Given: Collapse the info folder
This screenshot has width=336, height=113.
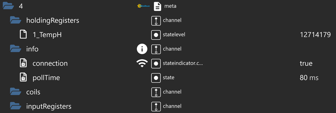Looking at the screenshot, I should (x=16, y=49).
